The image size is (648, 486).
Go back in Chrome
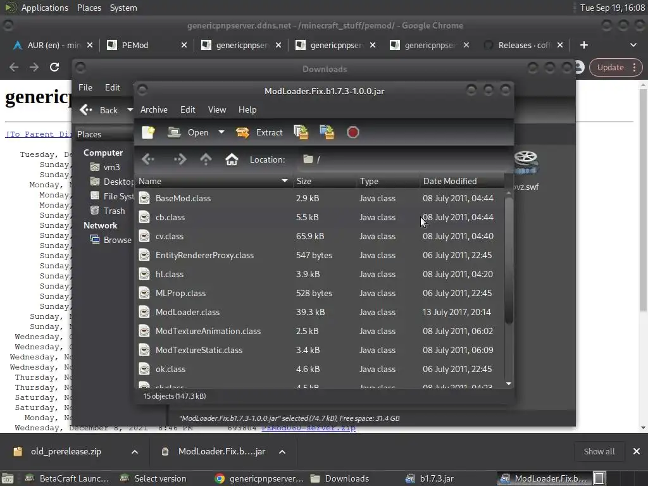point(14,67)
